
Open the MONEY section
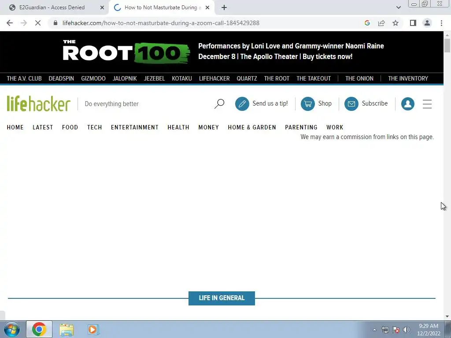tap(208, 127)
